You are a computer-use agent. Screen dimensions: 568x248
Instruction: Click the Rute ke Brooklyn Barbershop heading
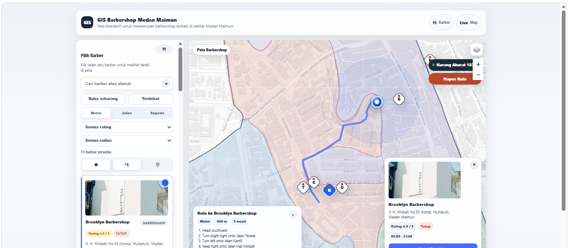(x=227, y=213)
